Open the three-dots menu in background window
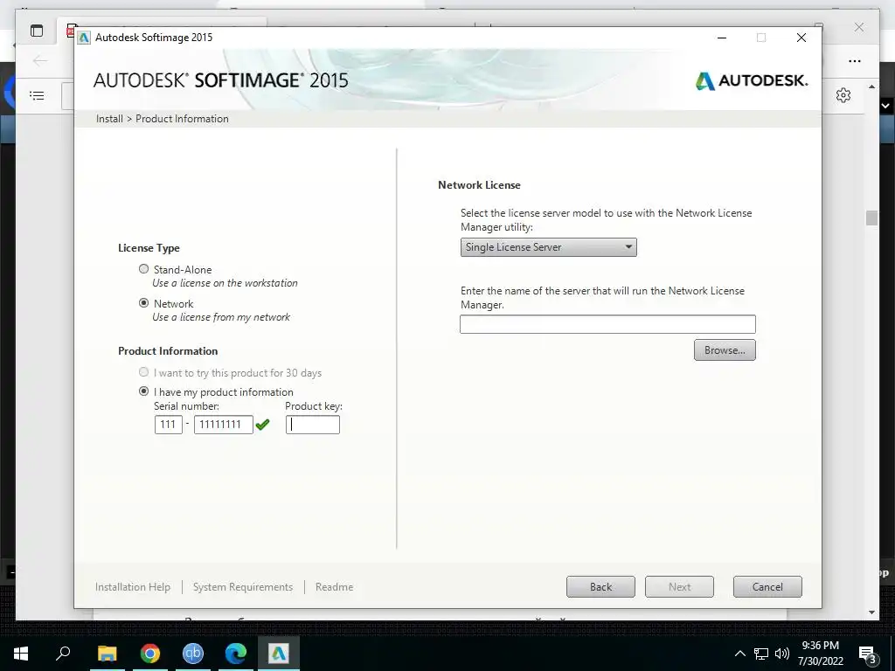Image resolution: width=895 pixels, height=671 pixels. (855, 61)
